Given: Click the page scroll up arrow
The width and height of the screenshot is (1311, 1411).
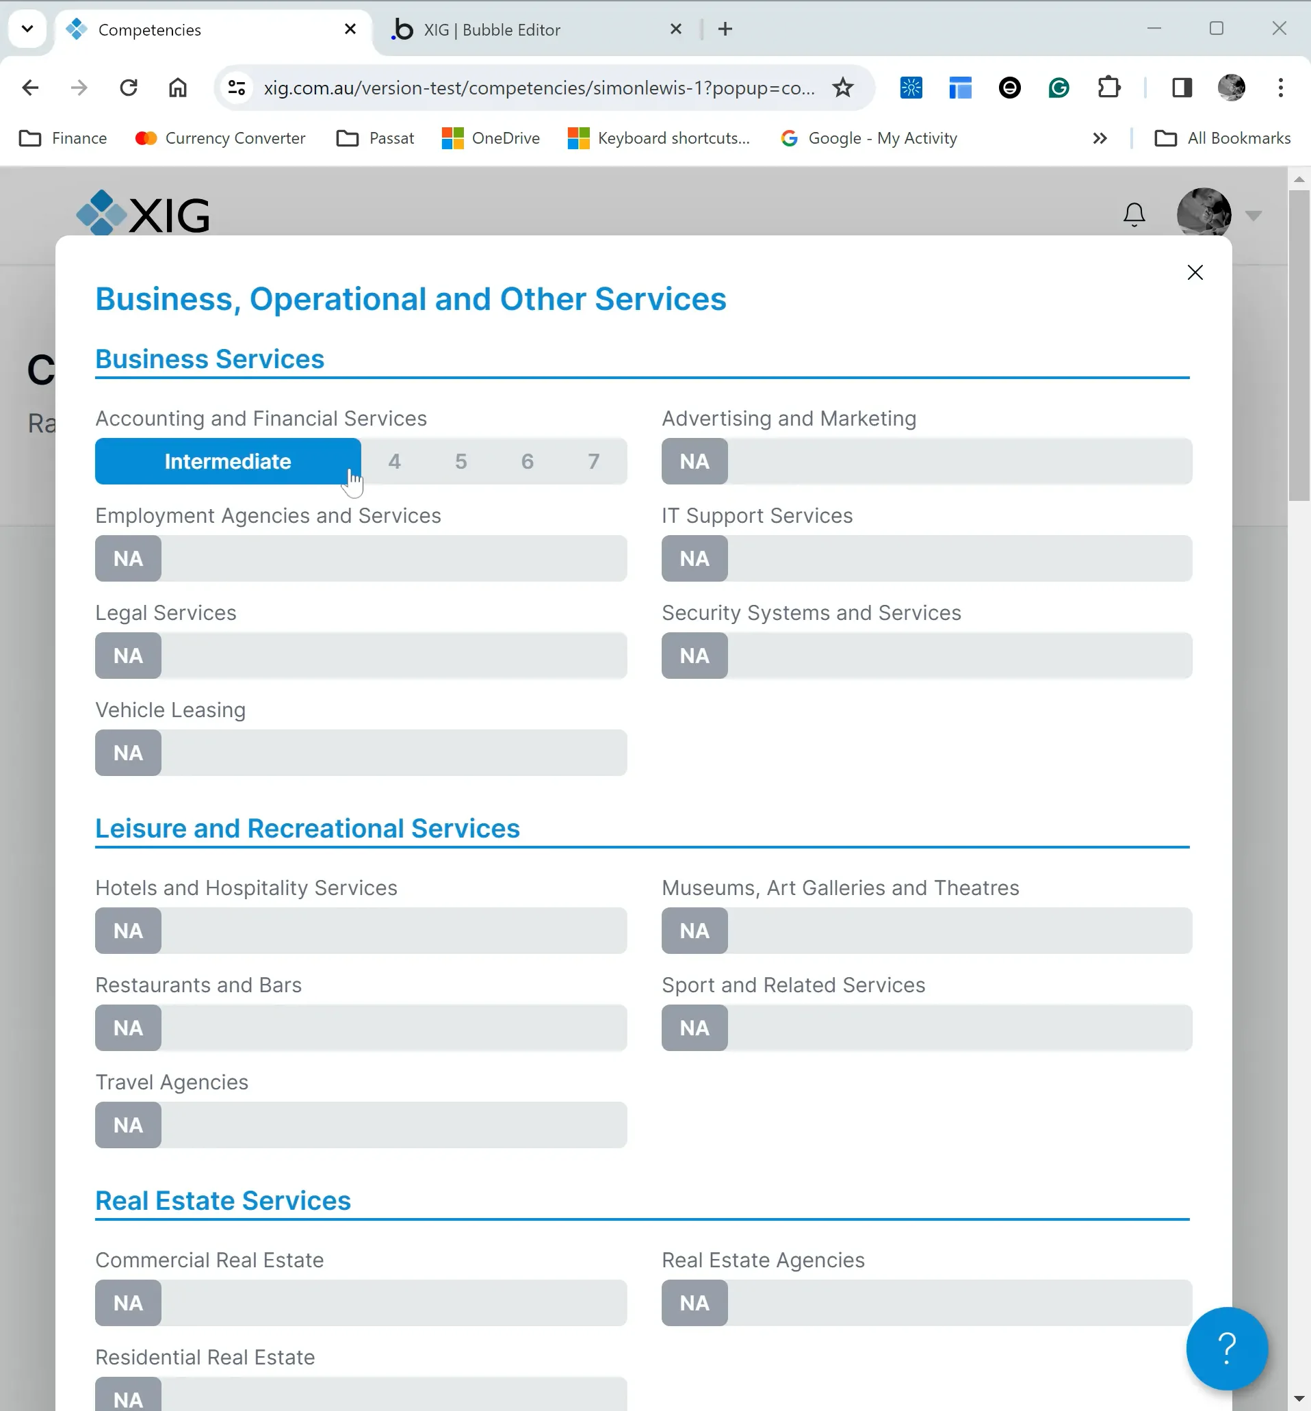Looking at the screenshot, I should pyautogui.click(x=1299, y=179).
